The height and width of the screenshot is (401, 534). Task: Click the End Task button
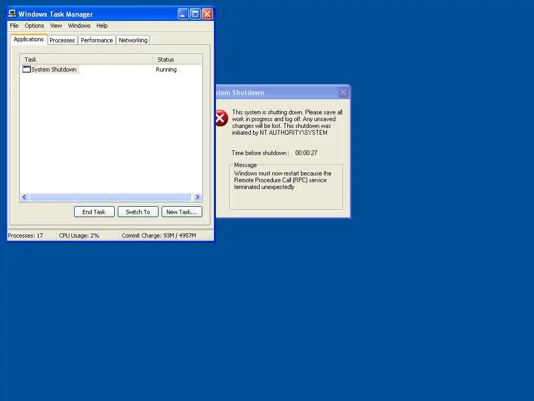coord(94,212)
